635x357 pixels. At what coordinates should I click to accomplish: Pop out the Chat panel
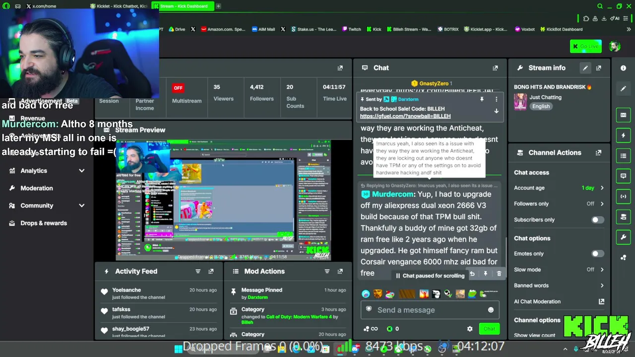pyautogui.click(x=495, y=68)
